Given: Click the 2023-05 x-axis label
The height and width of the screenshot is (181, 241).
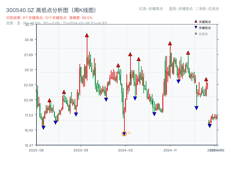Looking at the screenshot, I should pyautogui.click(x=80, y=150).
